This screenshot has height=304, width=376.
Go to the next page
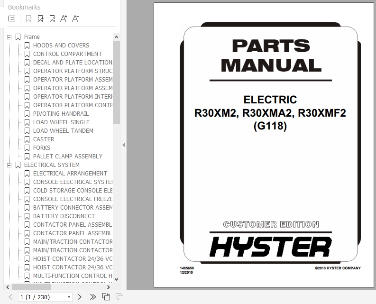click(x=80, y=297)
